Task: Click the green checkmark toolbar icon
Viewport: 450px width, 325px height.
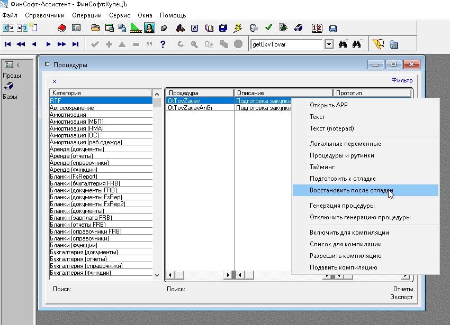Action: point(268,28)
